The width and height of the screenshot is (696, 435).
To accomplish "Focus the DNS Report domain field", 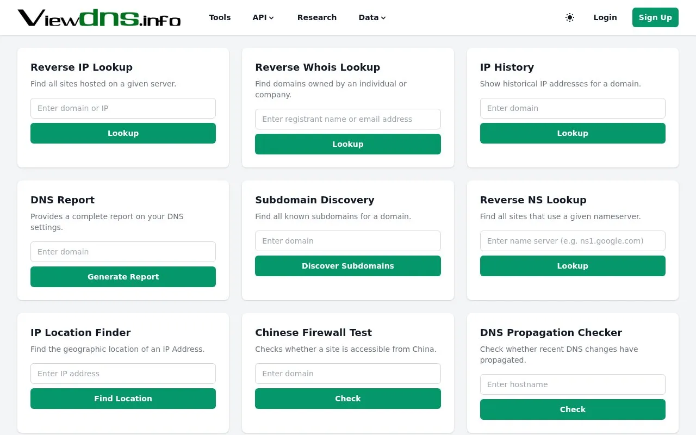I will (x=123, y=252).
